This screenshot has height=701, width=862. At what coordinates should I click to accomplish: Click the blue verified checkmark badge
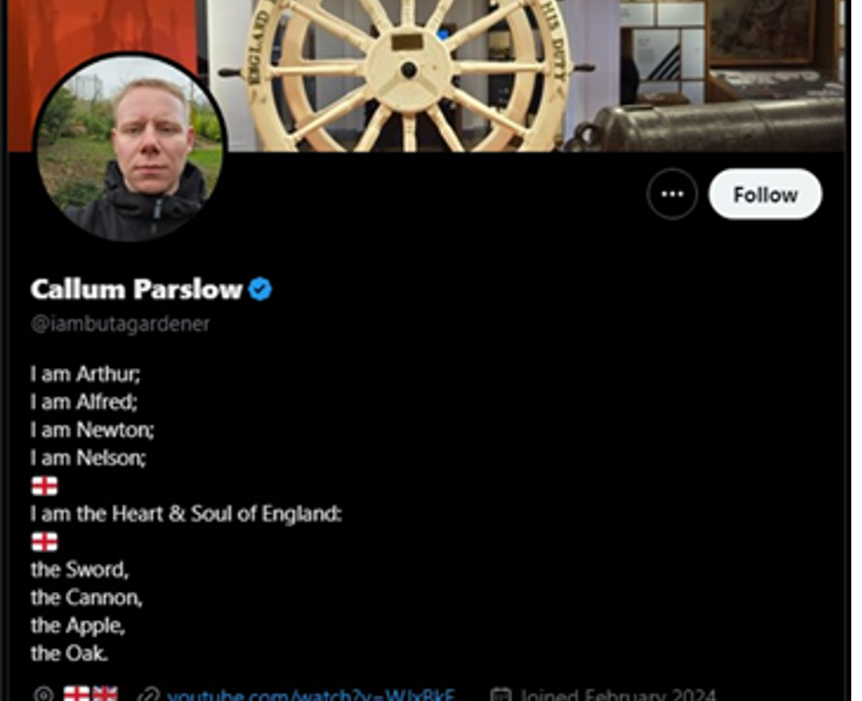pyautogui.click(x=260, y=289)
